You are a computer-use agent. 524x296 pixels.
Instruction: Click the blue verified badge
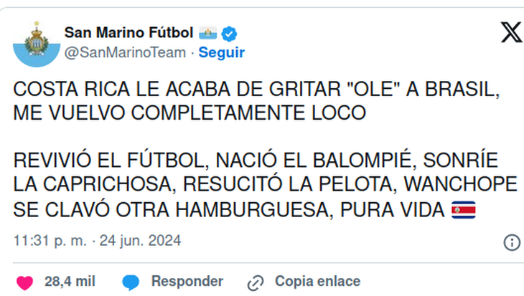229,34
